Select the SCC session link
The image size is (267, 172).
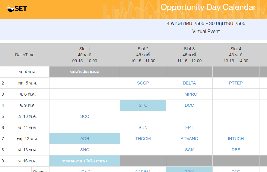84,116
